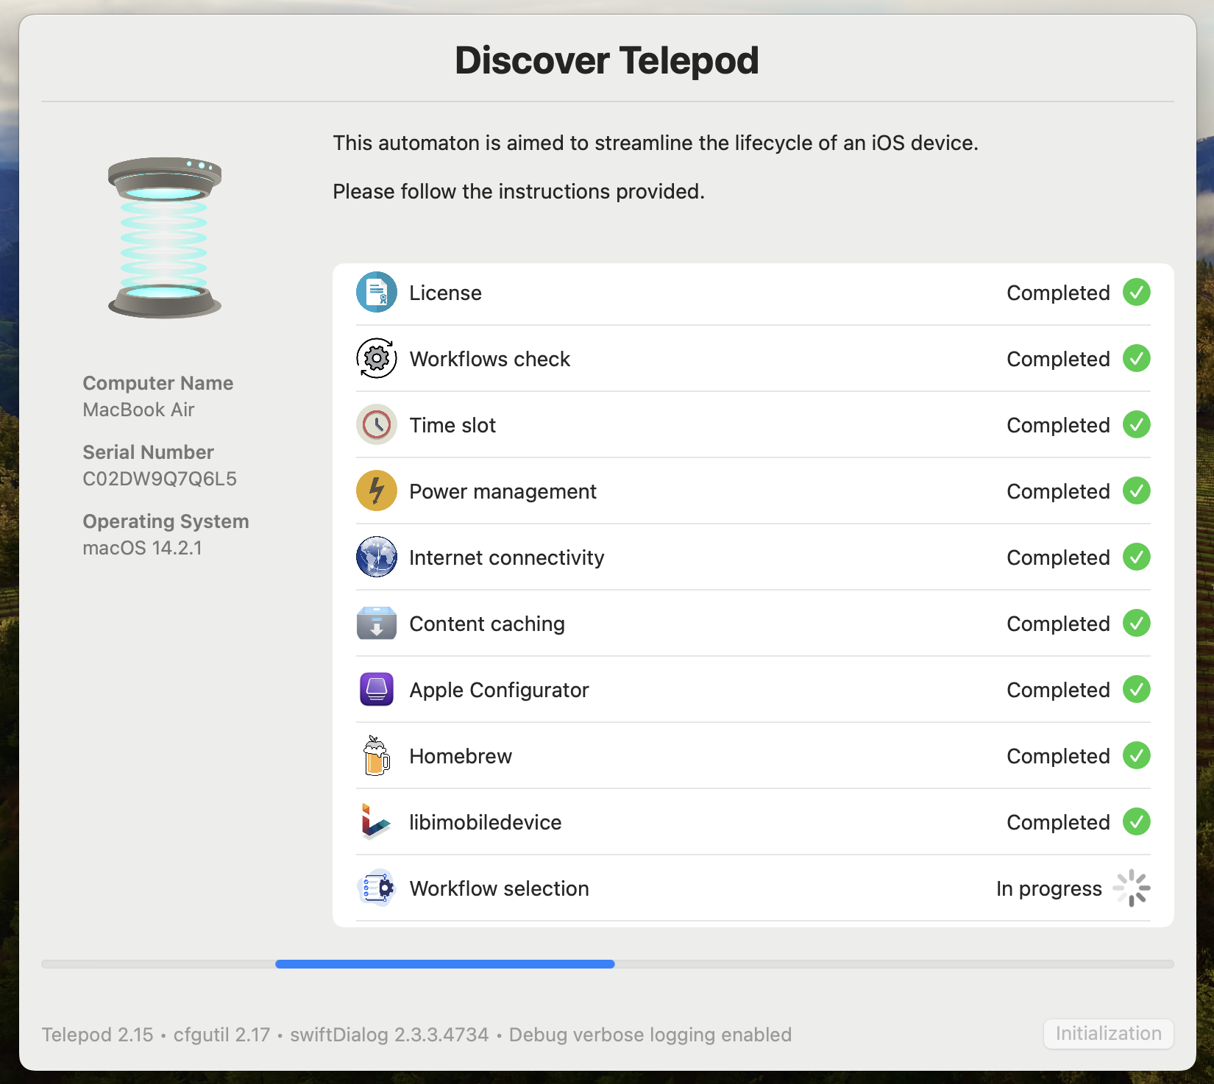Click 'Completed' status in the Homebrew row
The height and width of the screenshot is (1084, 1214).
point(1059,756)
